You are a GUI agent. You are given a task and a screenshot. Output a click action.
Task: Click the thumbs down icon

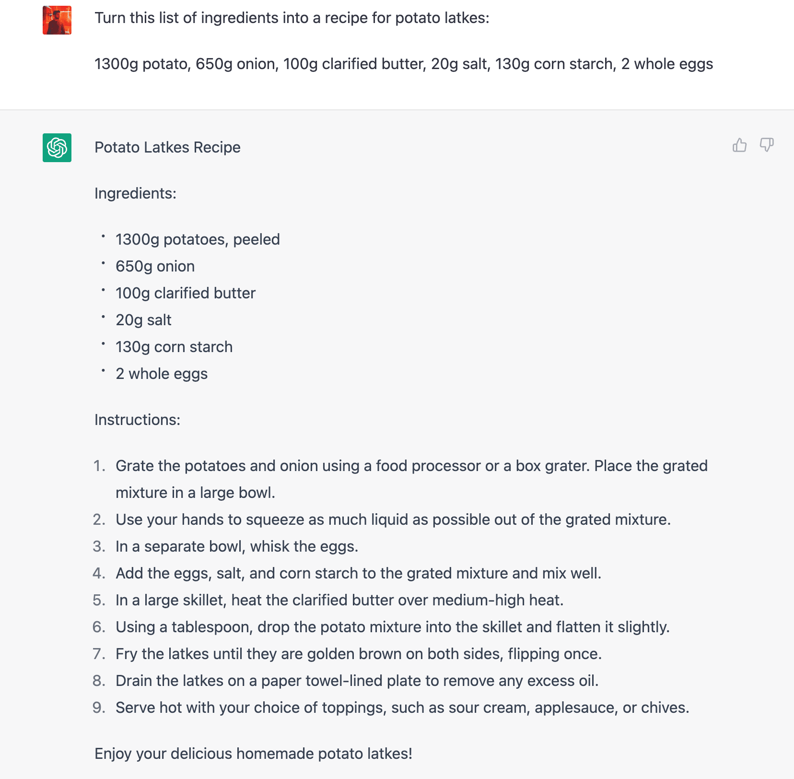click(767, 145)
